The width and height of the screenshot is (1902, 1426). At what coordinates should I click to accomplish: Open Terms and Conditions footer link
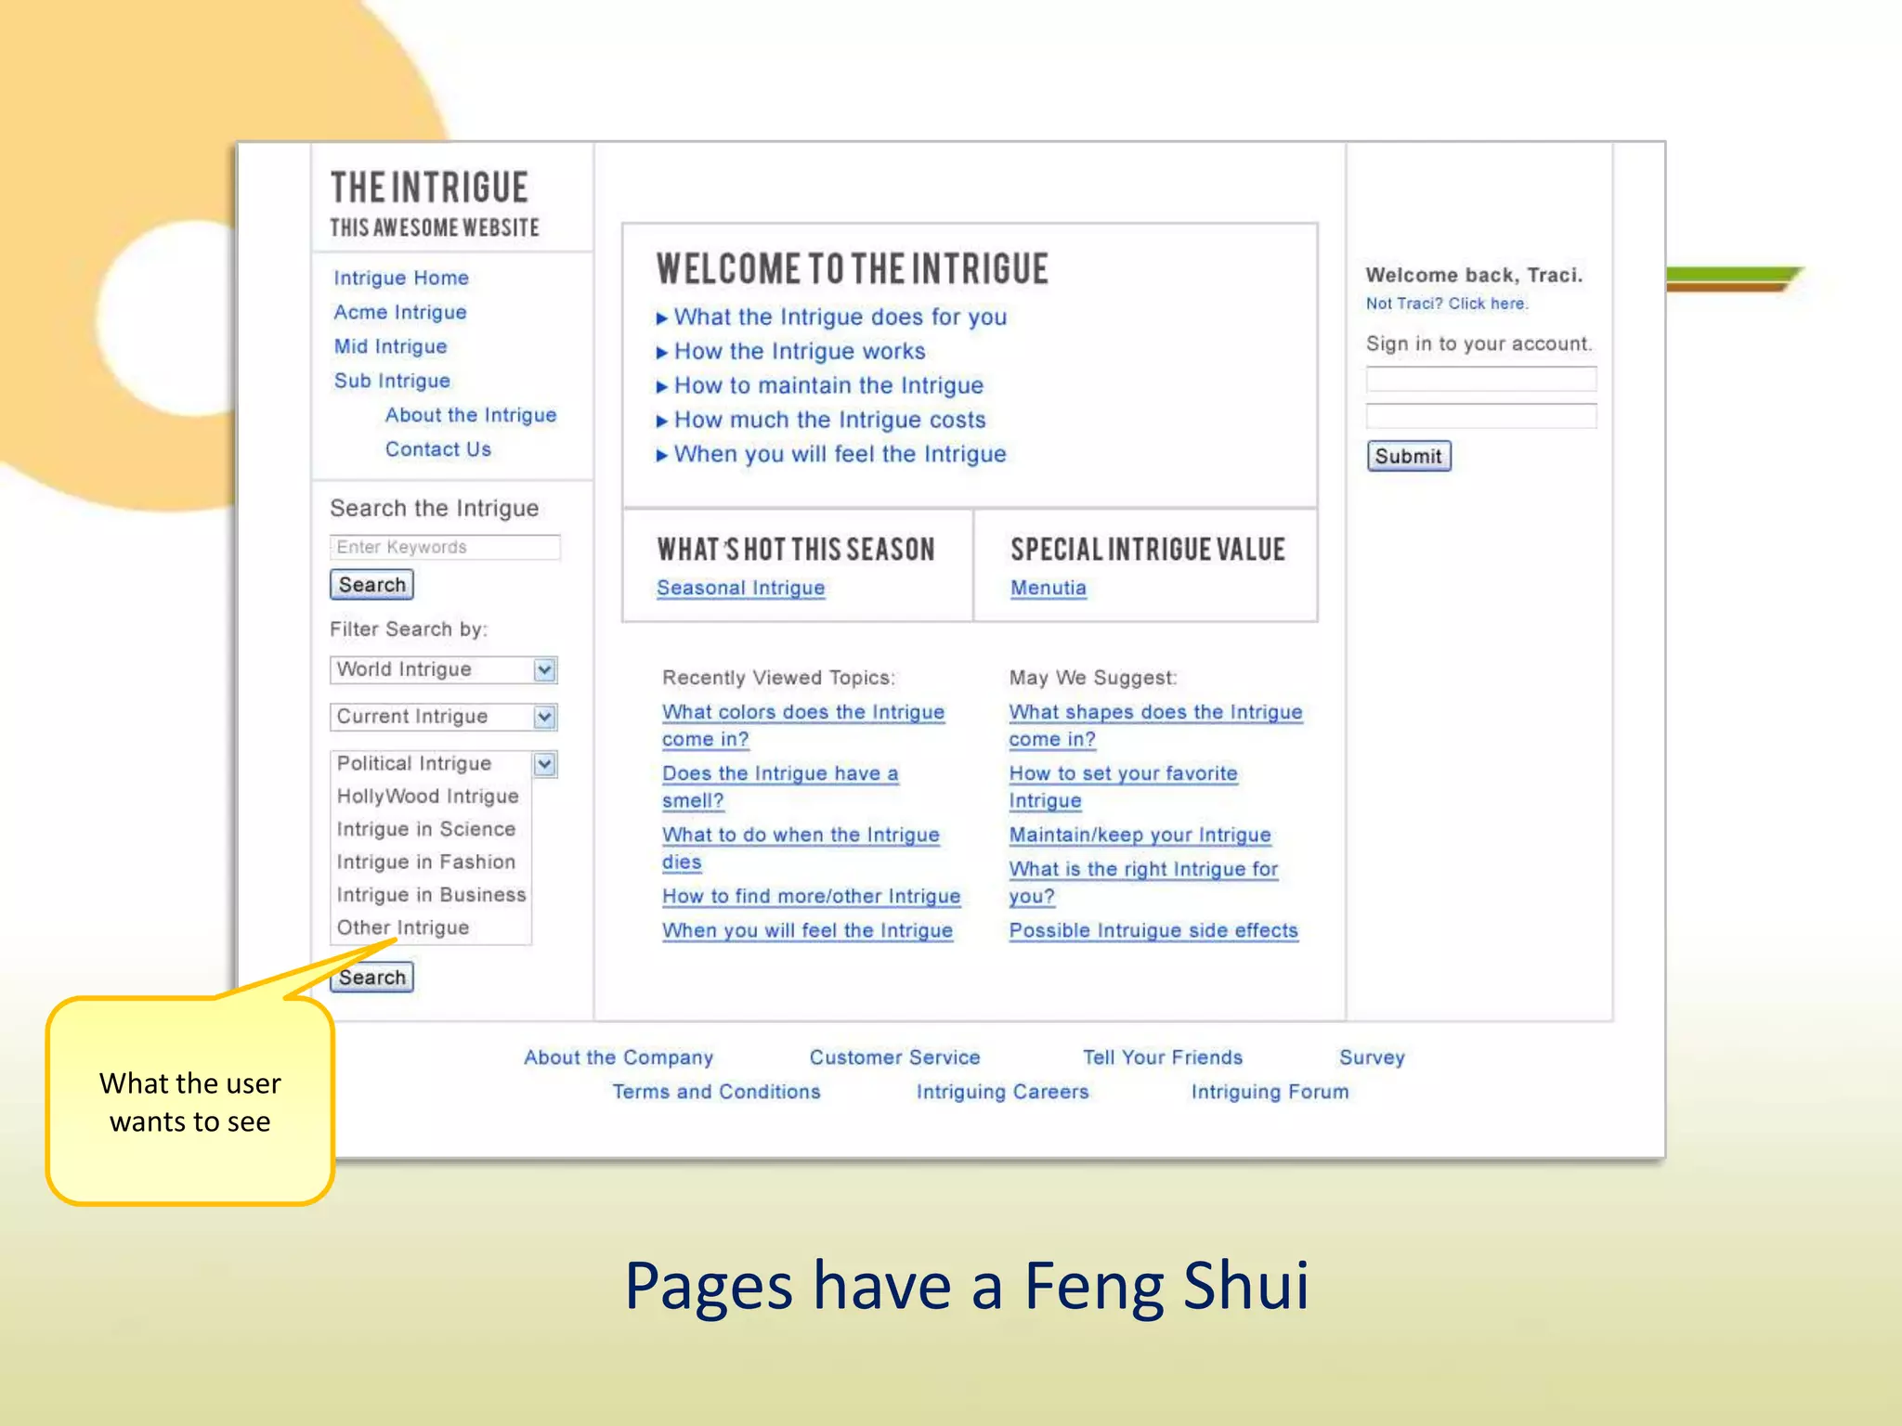(716, 1092)
